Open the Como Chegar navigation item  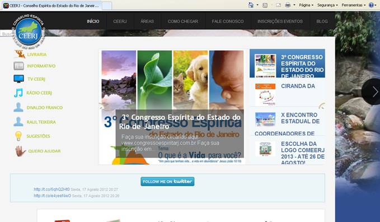coord(183,21)
